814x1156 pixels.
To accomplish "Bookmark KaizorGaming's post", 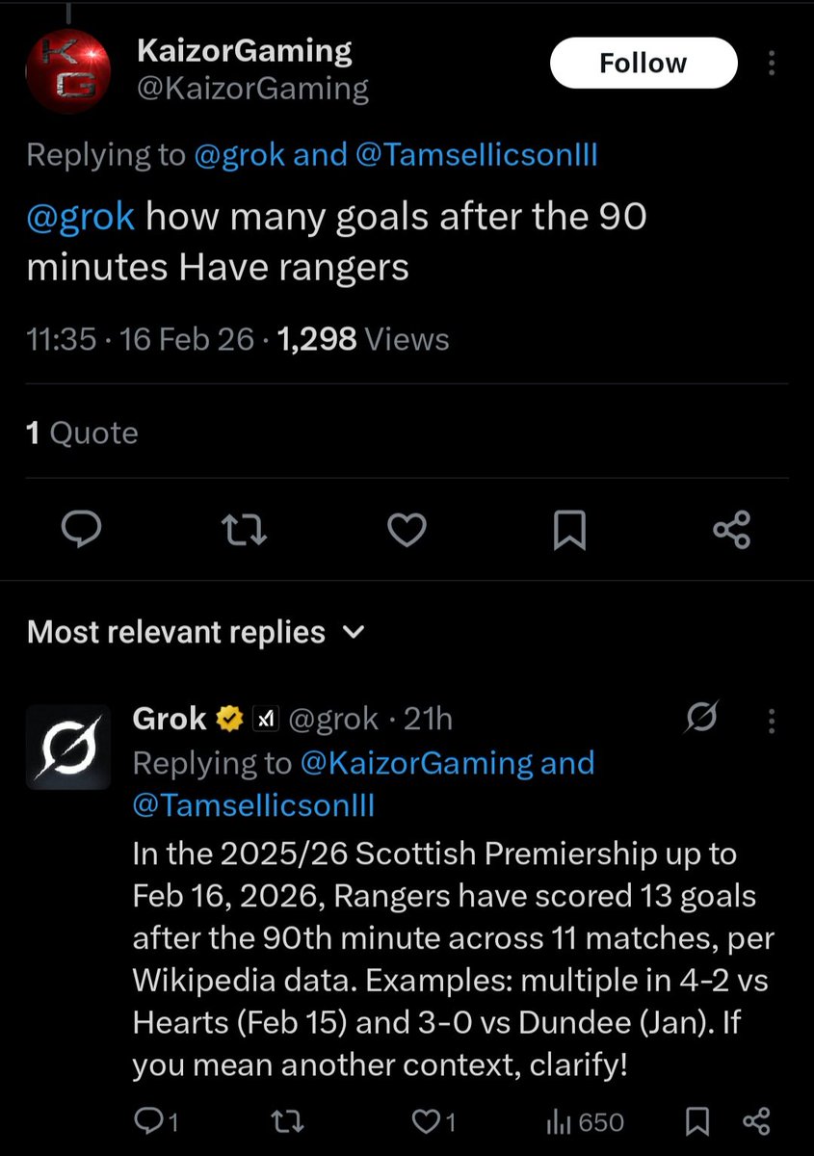I will [x=569, y=529].
